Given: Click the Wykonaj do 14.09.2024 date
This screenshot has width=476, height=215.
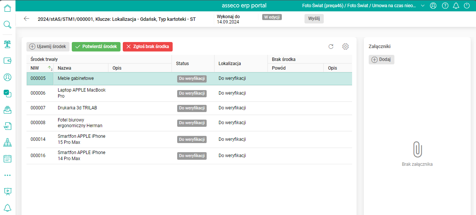Looking at the screenshot, I should [228, 19].
